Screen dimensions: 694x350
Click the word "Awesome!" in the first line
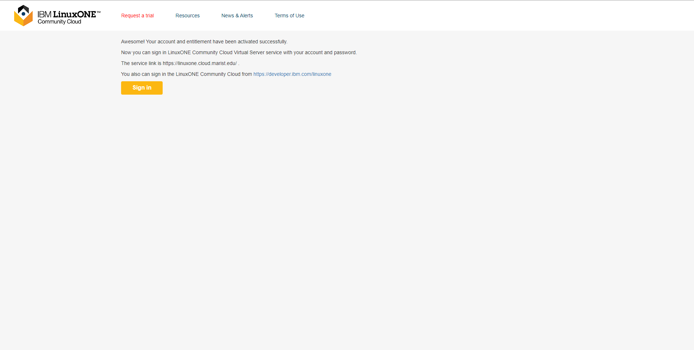(x=133, y=42)
